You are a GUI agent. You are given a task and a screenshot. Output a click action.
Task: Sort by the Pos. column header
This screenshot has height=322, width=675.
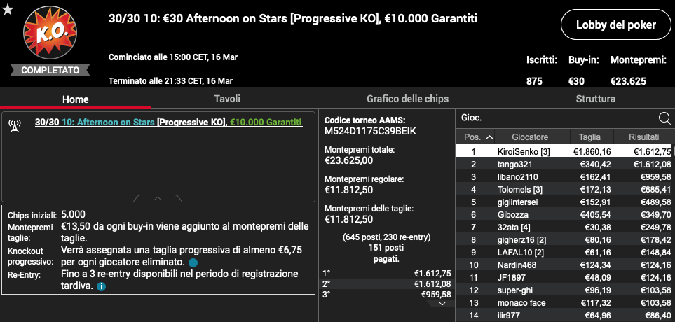point(476,137)
